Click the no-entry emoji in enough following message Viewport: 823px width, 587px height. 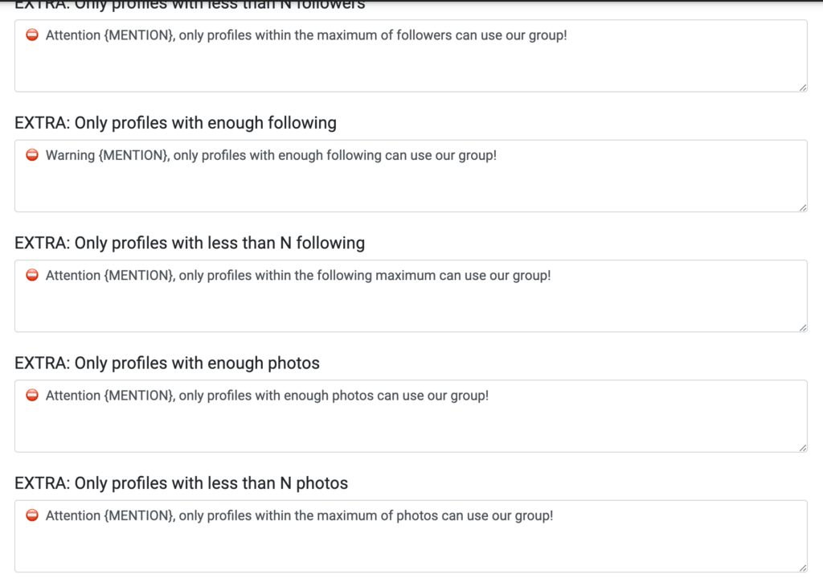pyautogui.click(x=32, y=155)
